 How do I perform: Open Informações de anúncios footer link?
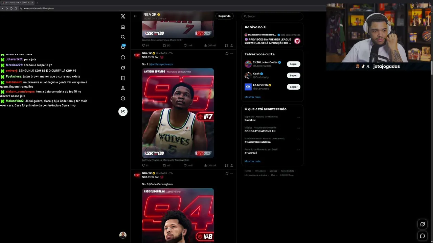(x=256, y=175)
